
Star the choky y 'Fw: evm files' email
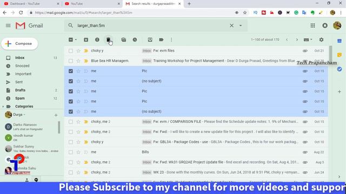(x=78, y=51)
